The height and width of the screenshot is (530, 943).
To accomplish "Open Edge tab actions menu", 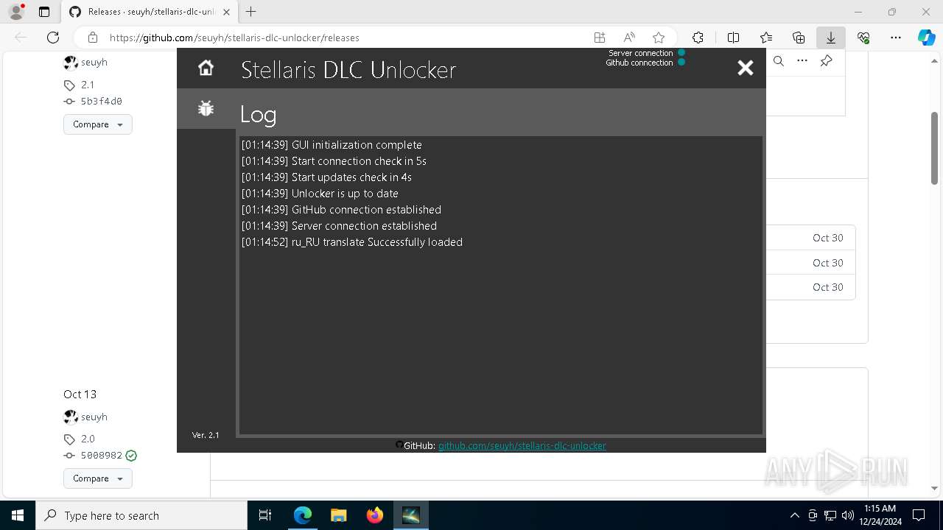I will [44, 12].
